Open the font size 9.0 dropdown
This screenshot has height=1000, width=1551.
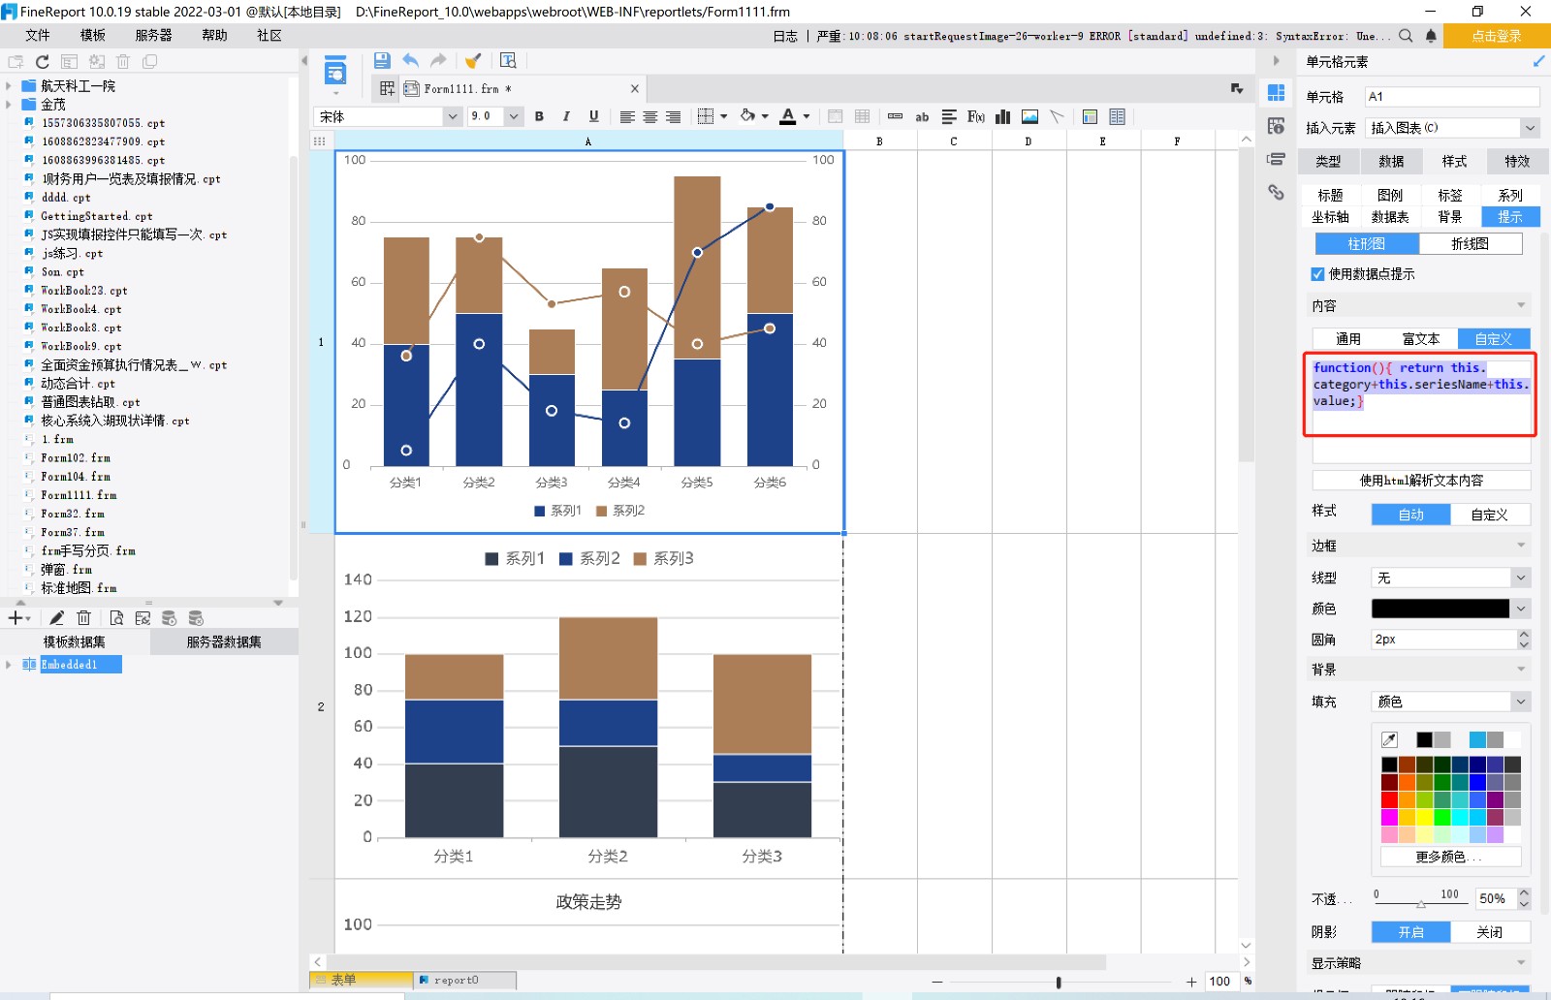pyautogui.click(x=514, y=116)
